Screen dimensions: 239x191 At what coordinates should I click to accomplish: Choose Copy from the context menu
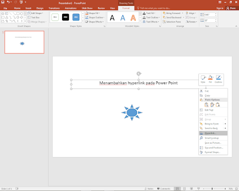click(x=213, y=95)
